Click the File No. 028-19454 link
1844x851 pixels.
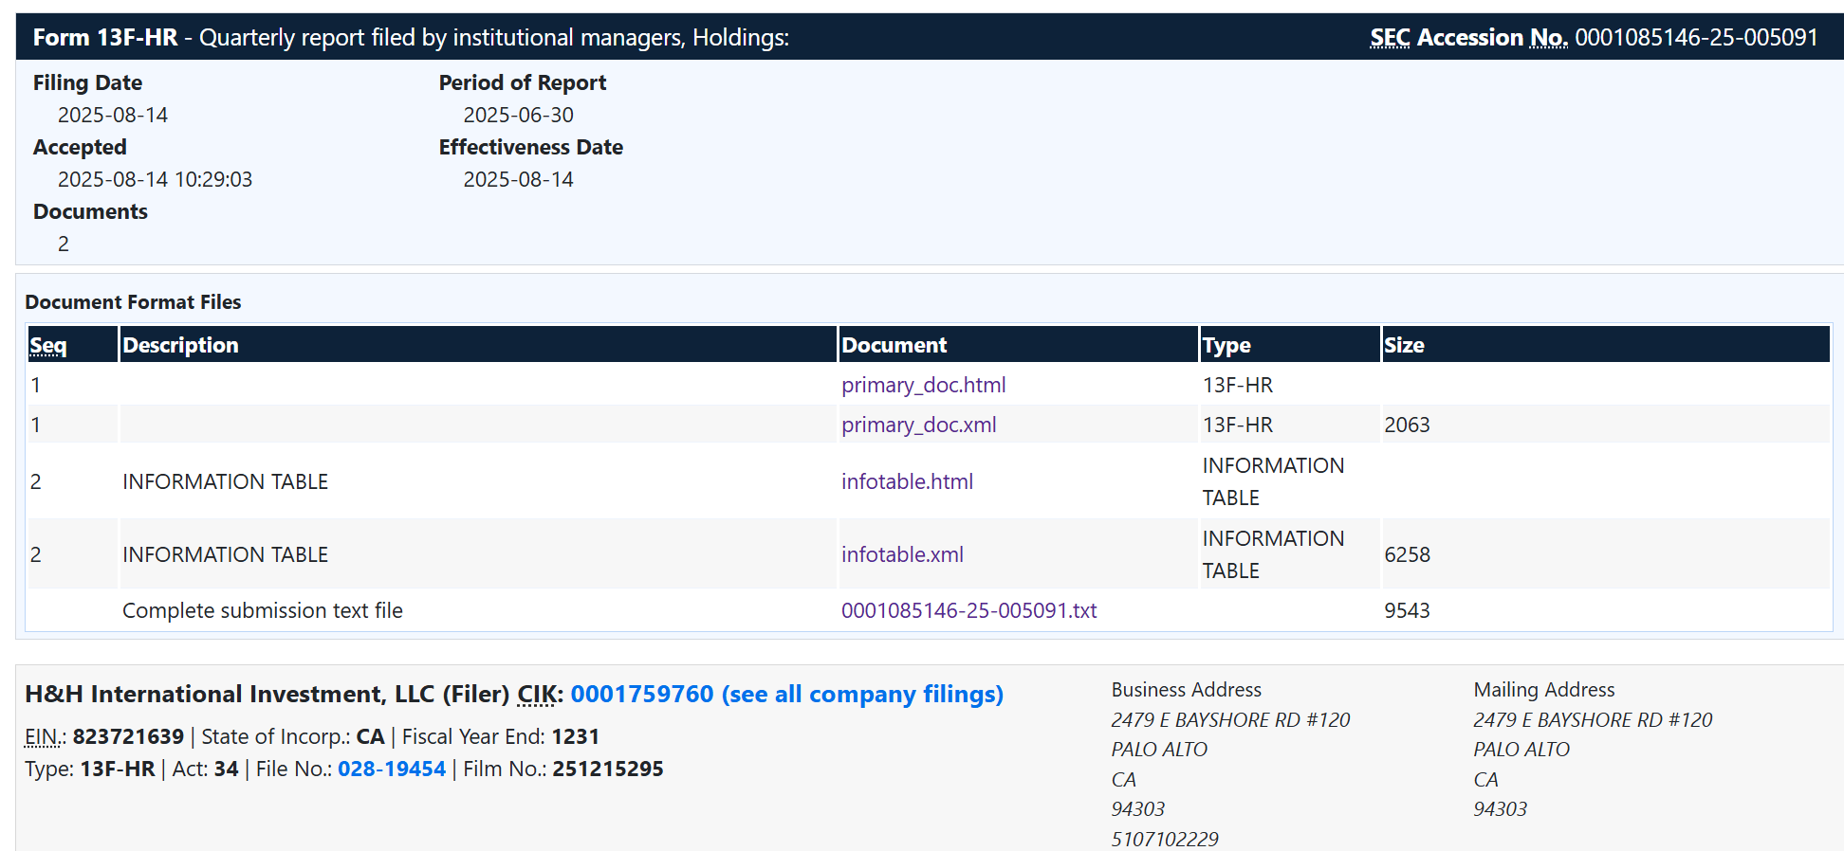pos(391,769)
